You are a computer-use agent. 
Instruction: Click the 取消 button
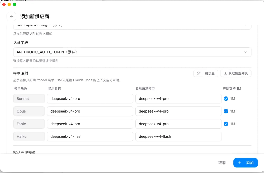(222, 163)
